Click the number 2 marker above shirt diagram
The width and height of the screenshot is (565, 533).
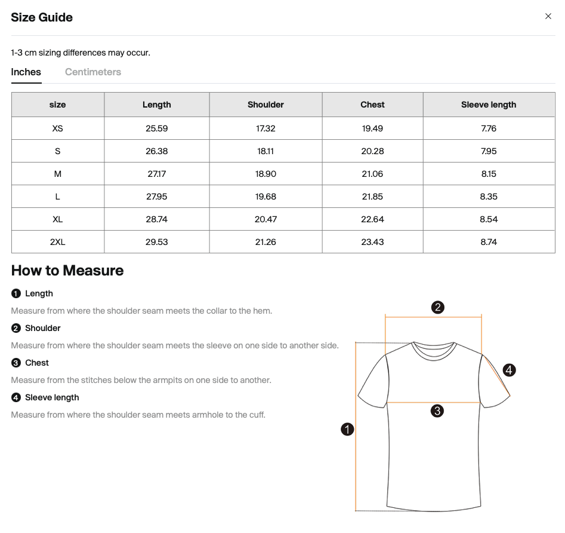coord(437,307)
